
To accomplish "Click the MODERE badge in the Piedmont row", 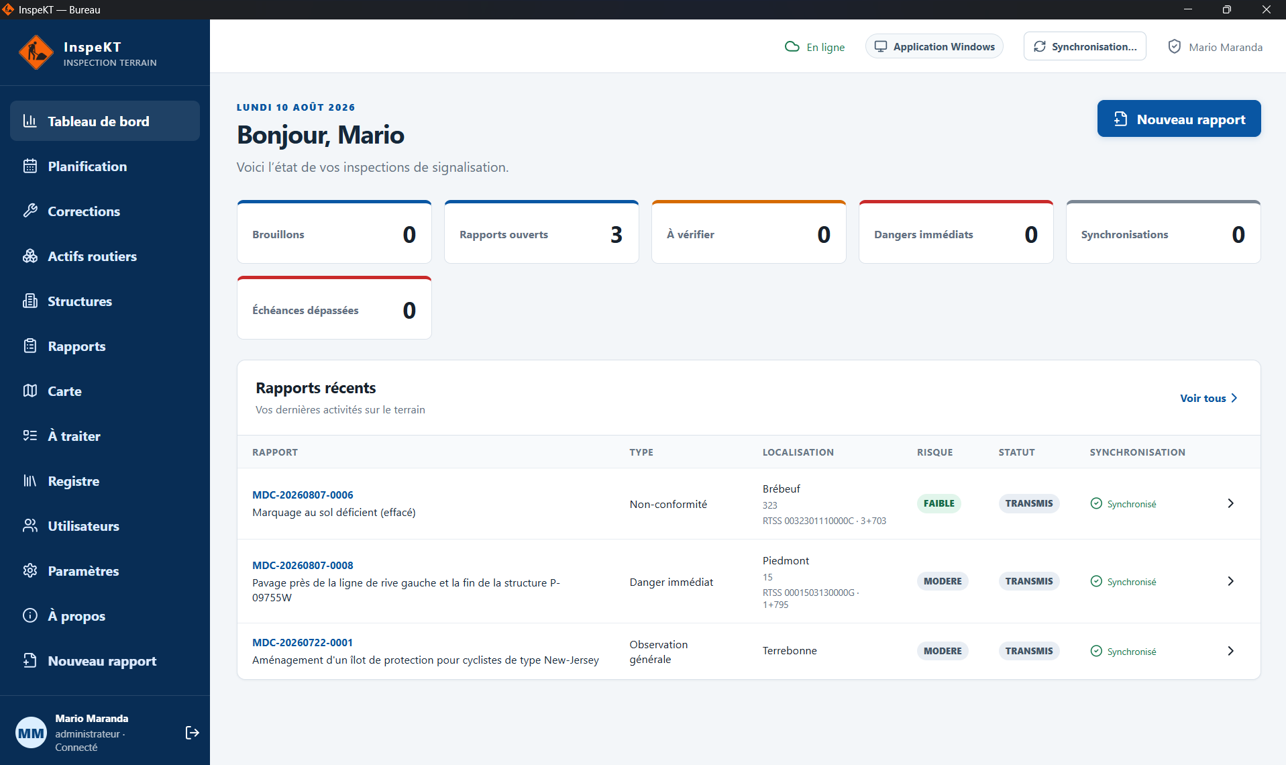I will click(x=943, y=581).
